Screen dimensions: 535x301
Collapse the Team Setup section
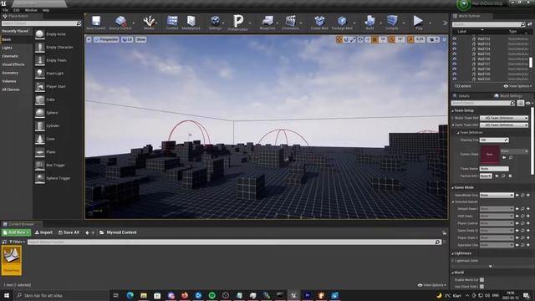coord(453,111)
